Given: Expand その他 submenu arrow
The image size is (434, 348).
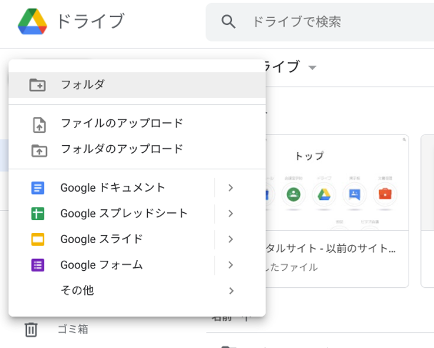Looking at the screenshot, I should click(x=231, y=291).
